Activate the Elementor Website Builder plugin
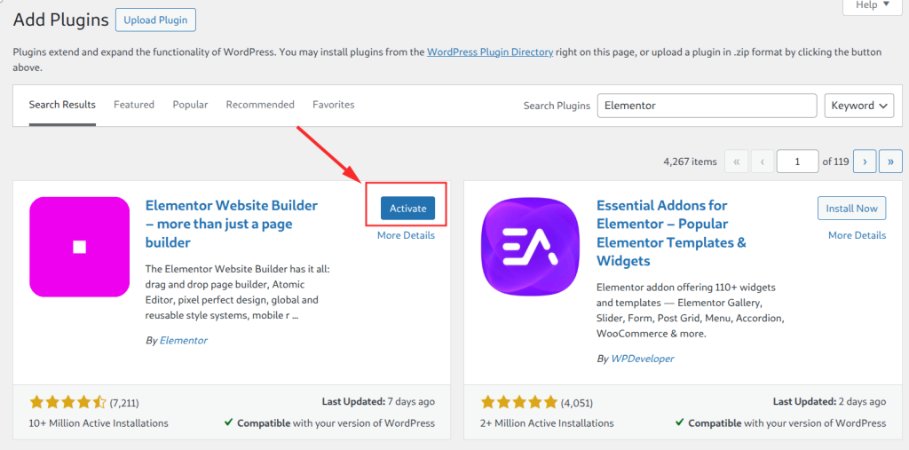 coord(407,209)
